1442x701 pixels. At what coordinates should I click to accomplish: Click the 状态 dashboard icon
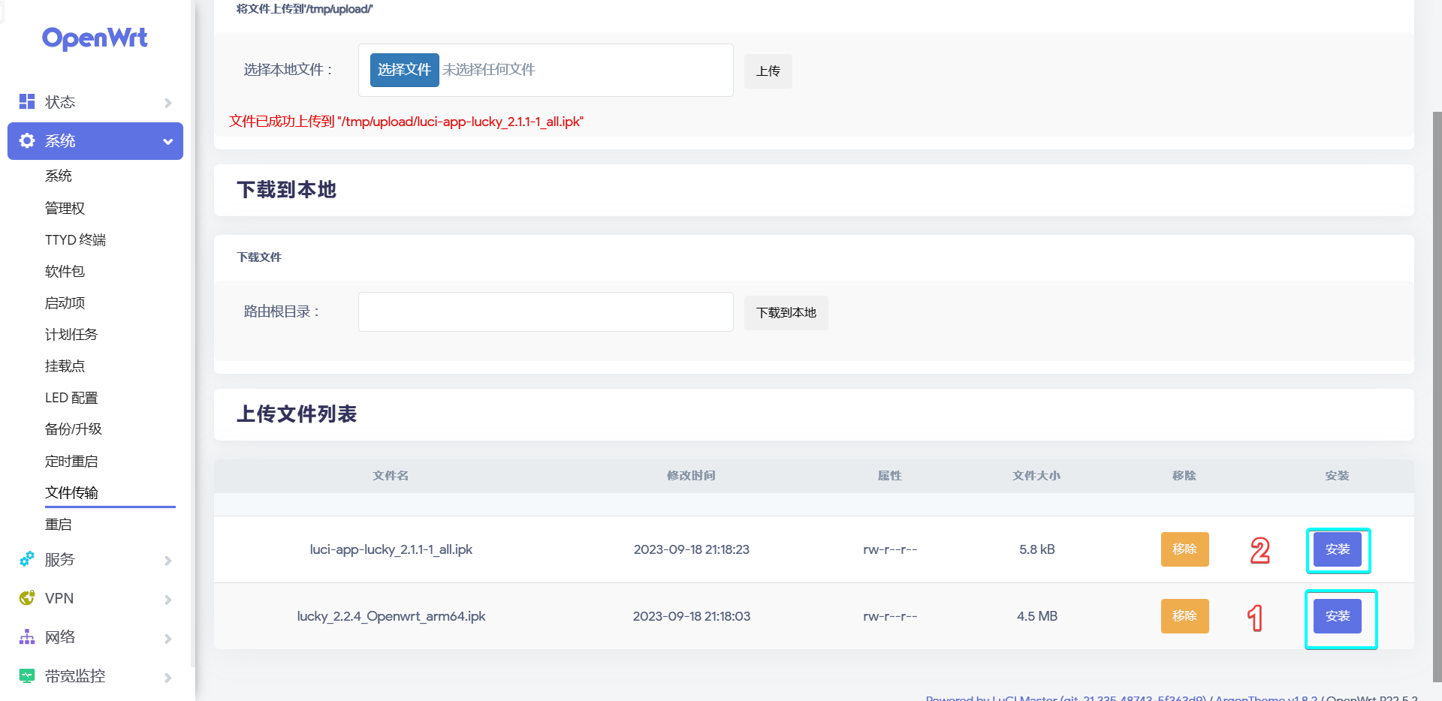click(x=27, y=101)
